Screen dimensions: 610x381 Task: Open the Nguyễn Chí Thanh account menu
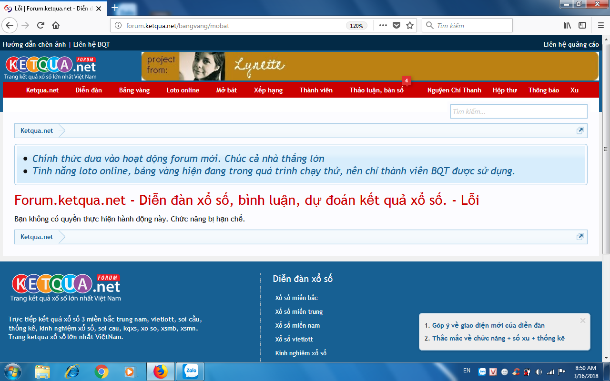pyautogui.click(x=454, y=90)
